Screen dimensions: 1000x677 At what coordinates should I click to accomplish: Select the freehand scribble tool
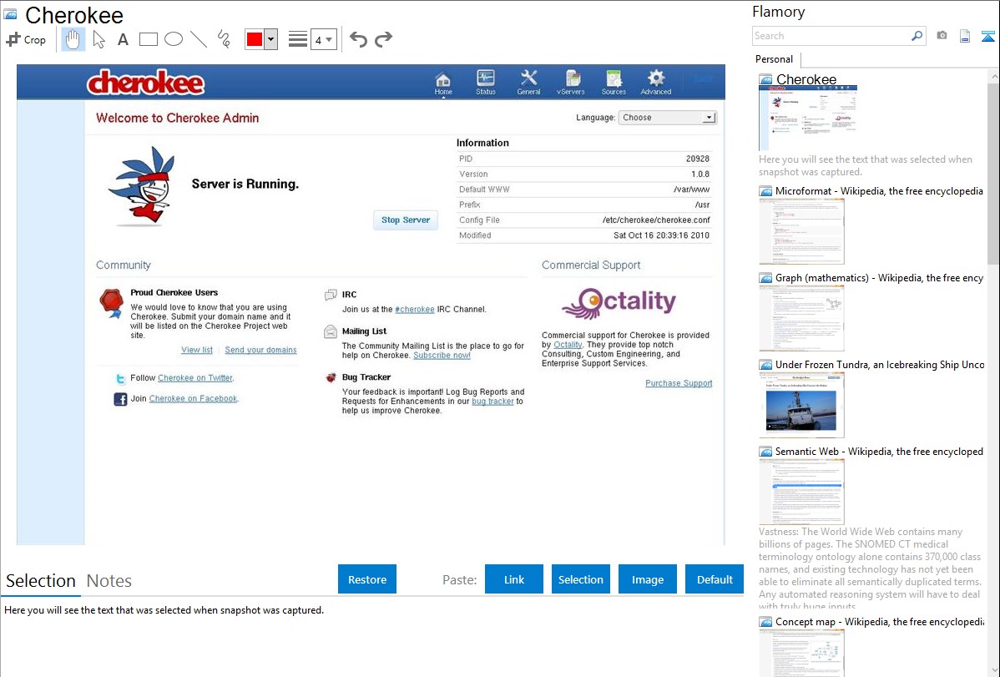click(x=224, y=39)
